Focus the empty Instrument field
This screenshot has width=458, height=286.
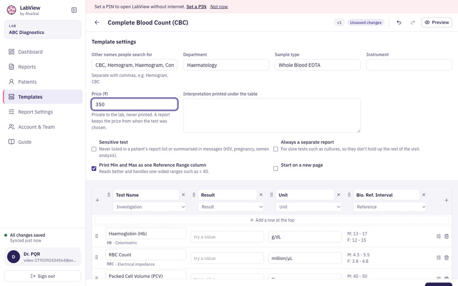tap(409, 65)
